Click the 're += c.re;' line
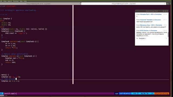The image size is (173, 97). [10, 44]
